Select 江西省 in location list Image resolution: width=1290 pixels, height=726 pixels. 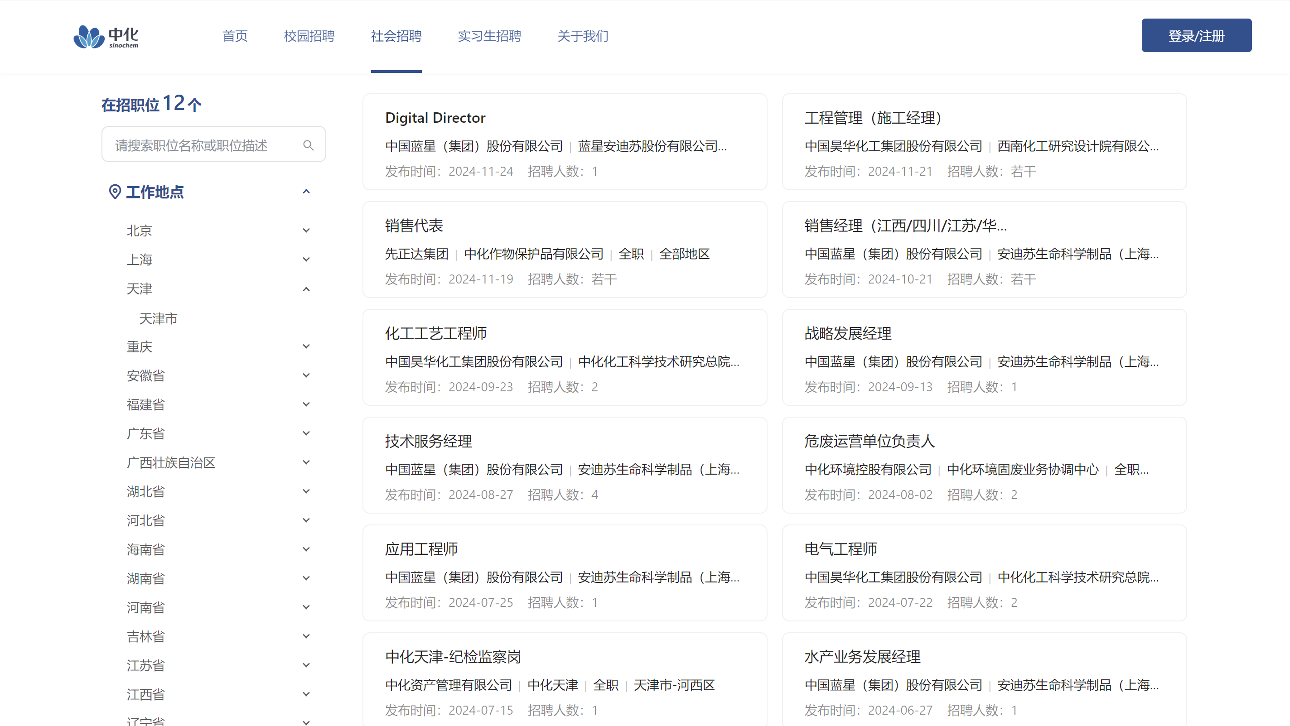146,694
